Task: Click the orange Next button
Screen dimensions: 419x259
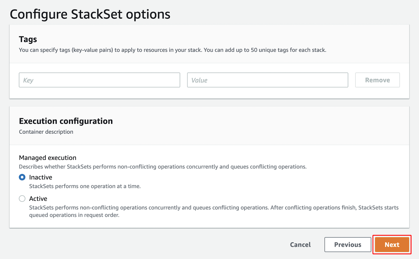Action: click(392, 245)
